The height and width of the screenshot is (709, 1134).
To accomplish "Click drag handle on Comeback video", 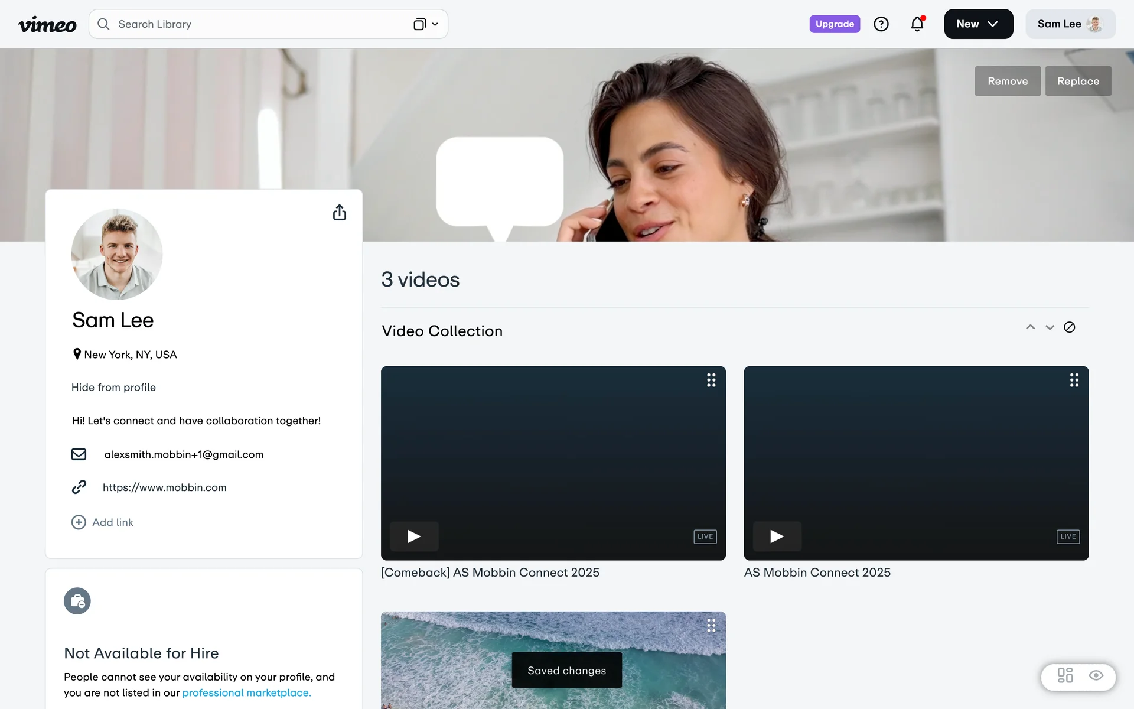I will pyautogui.click(x=711, y=380).
